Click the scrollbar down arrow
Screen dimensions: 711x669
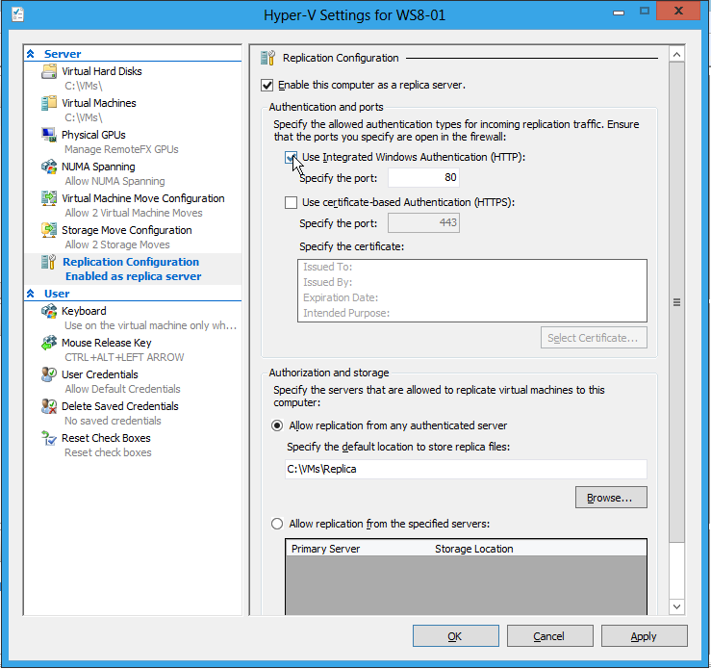point(676,606)
